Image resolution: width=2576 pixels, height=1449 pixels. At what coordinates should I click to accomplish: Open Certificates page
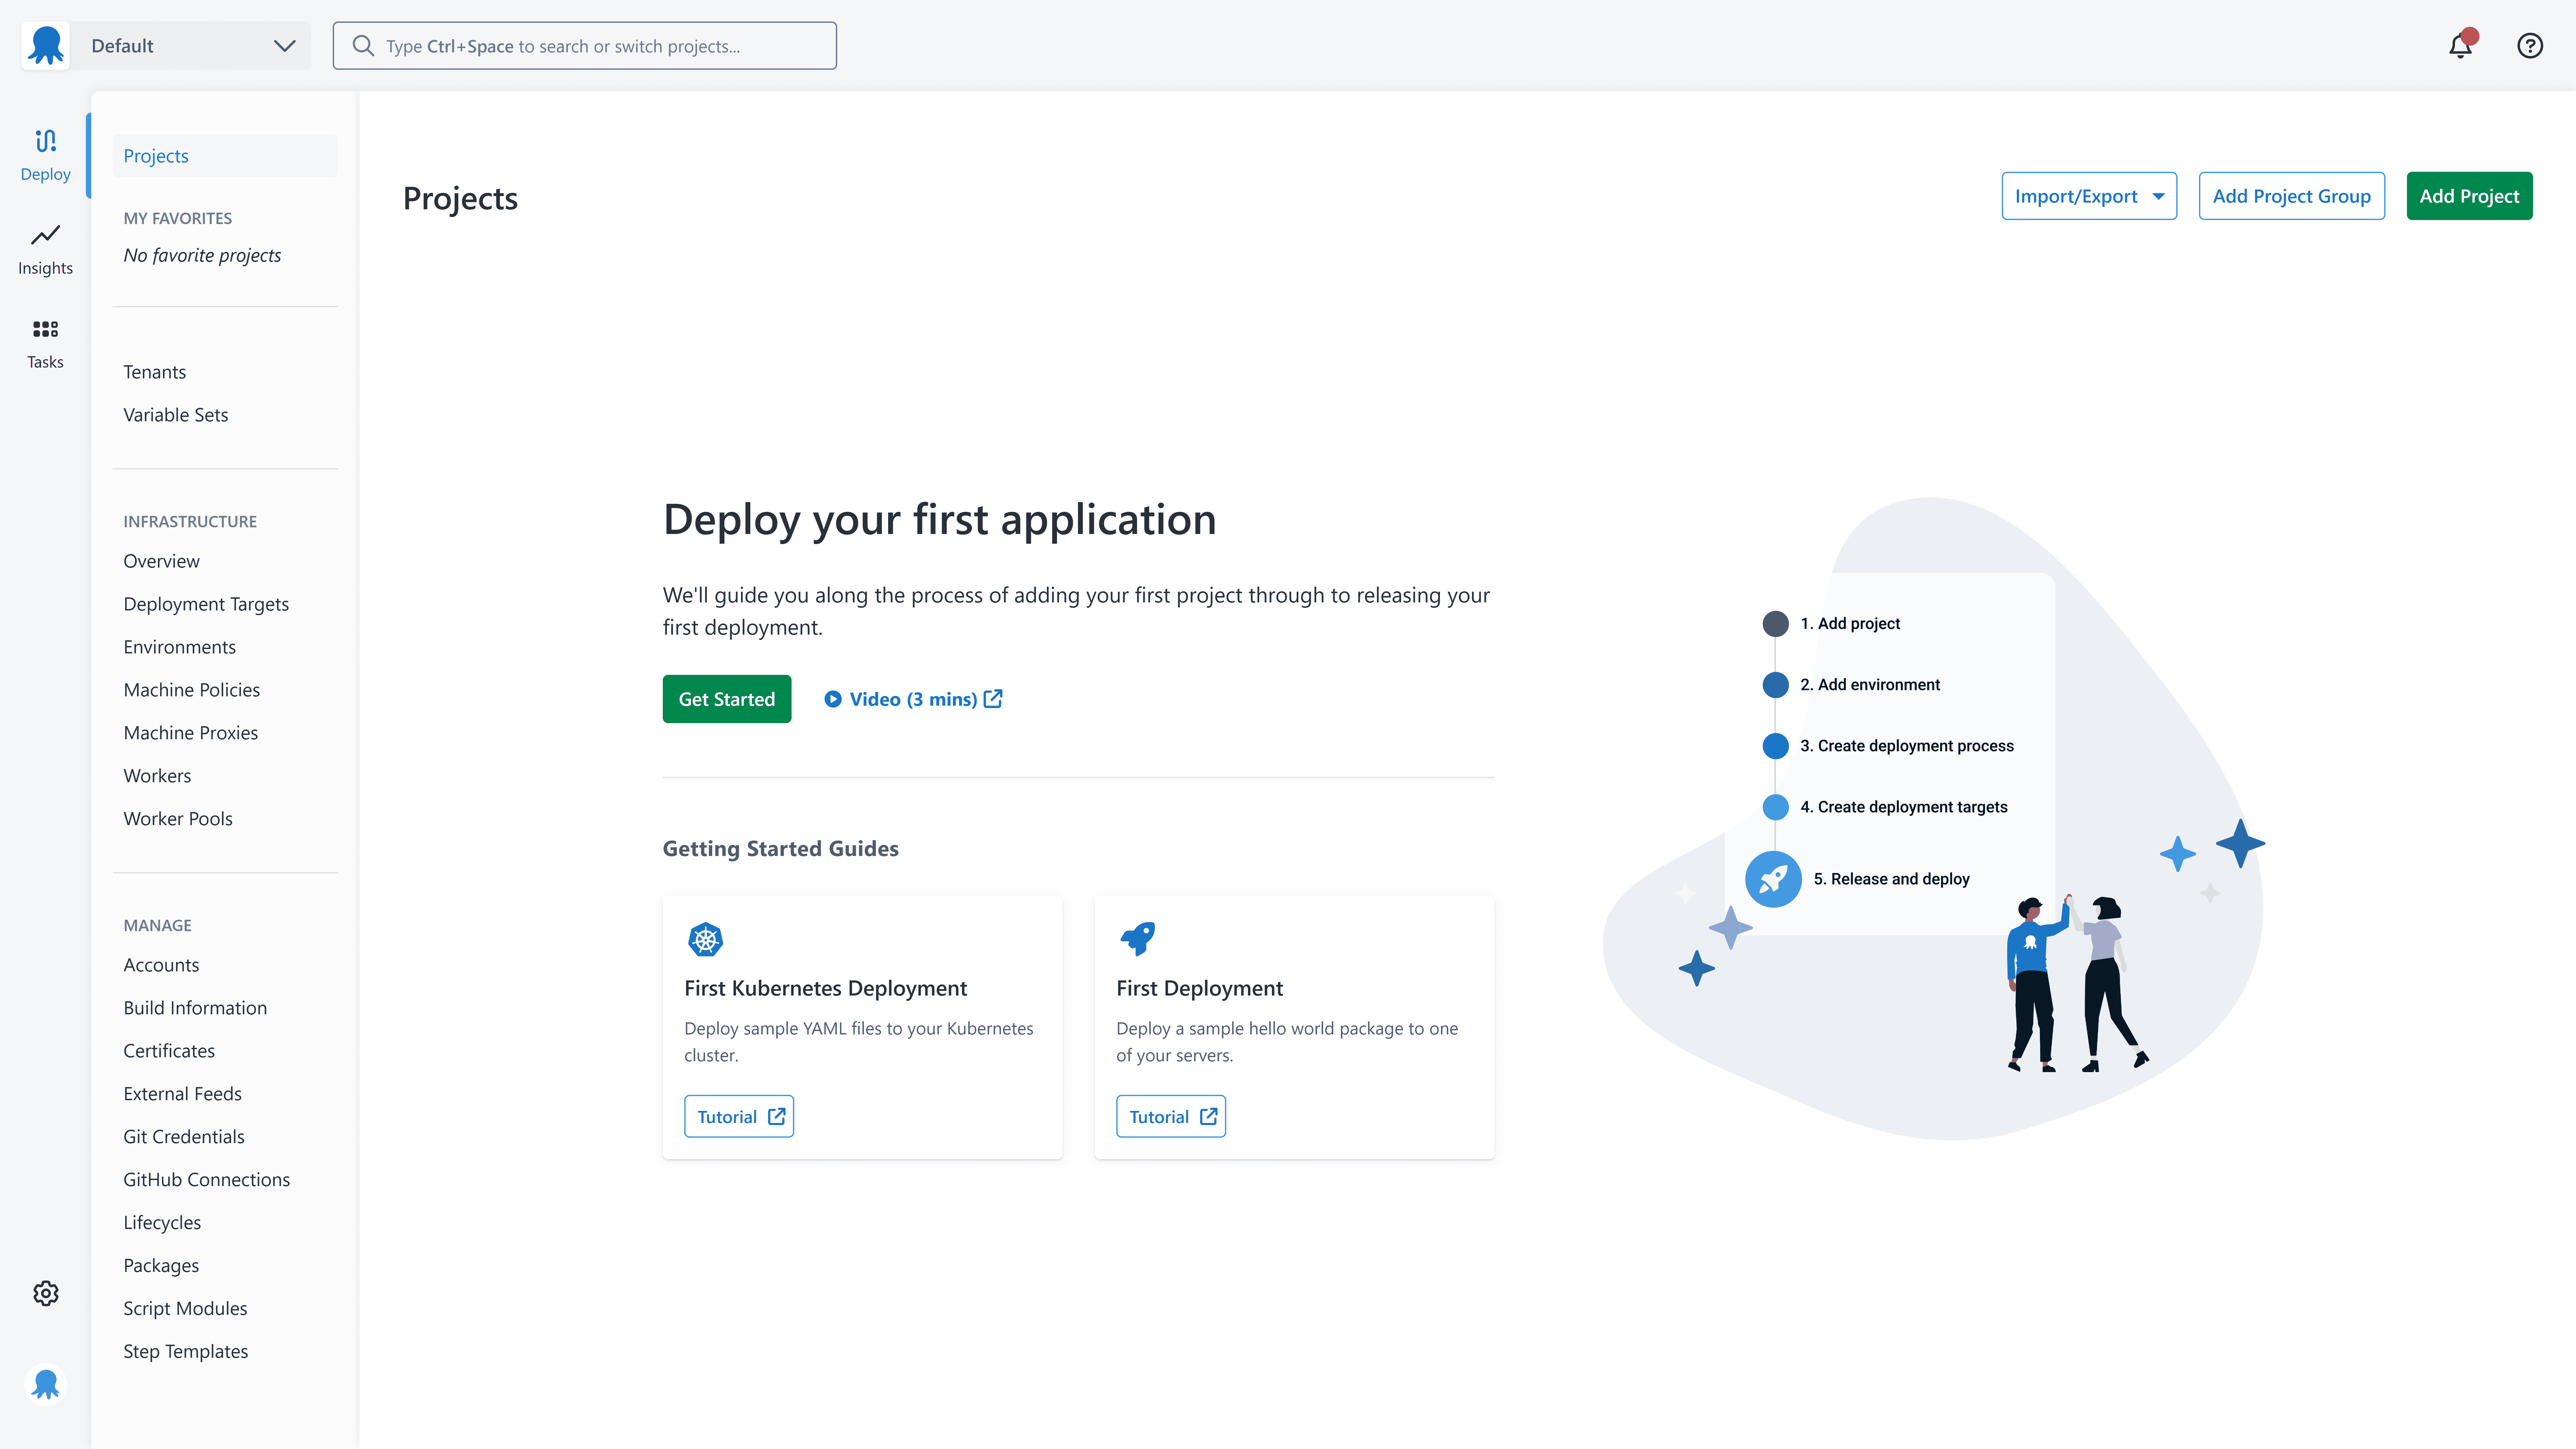pos(169,1051)
